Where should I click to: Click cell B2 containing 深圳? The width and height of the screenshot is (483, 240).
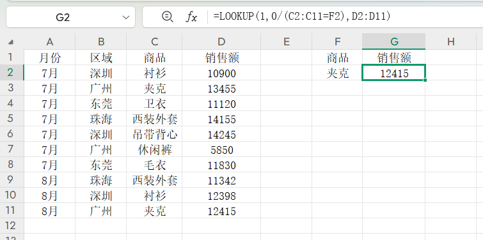(x=100, y=73)
